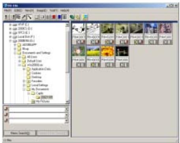The image size is (180, 143).
Task: Select the Application Data folder
Action: click(x=41, y=69)
